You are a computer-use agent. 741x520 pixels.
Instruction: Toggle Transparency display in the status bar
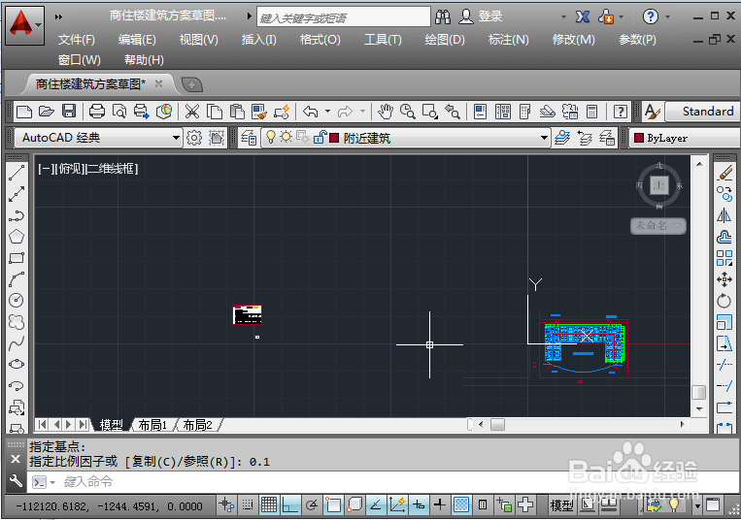pos(461,505)
